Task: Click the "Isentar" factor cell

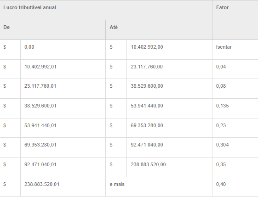Action: point(235,50)
